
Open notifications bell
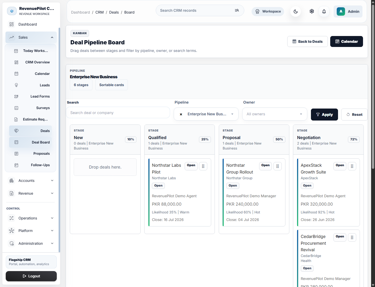pyautogui.click(x=324, y=11)
